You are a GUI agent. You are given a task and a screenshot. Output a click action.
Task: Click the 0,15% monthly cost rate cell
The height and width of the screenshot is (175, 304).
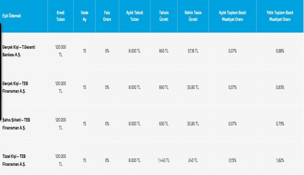[x=232, y=160]
